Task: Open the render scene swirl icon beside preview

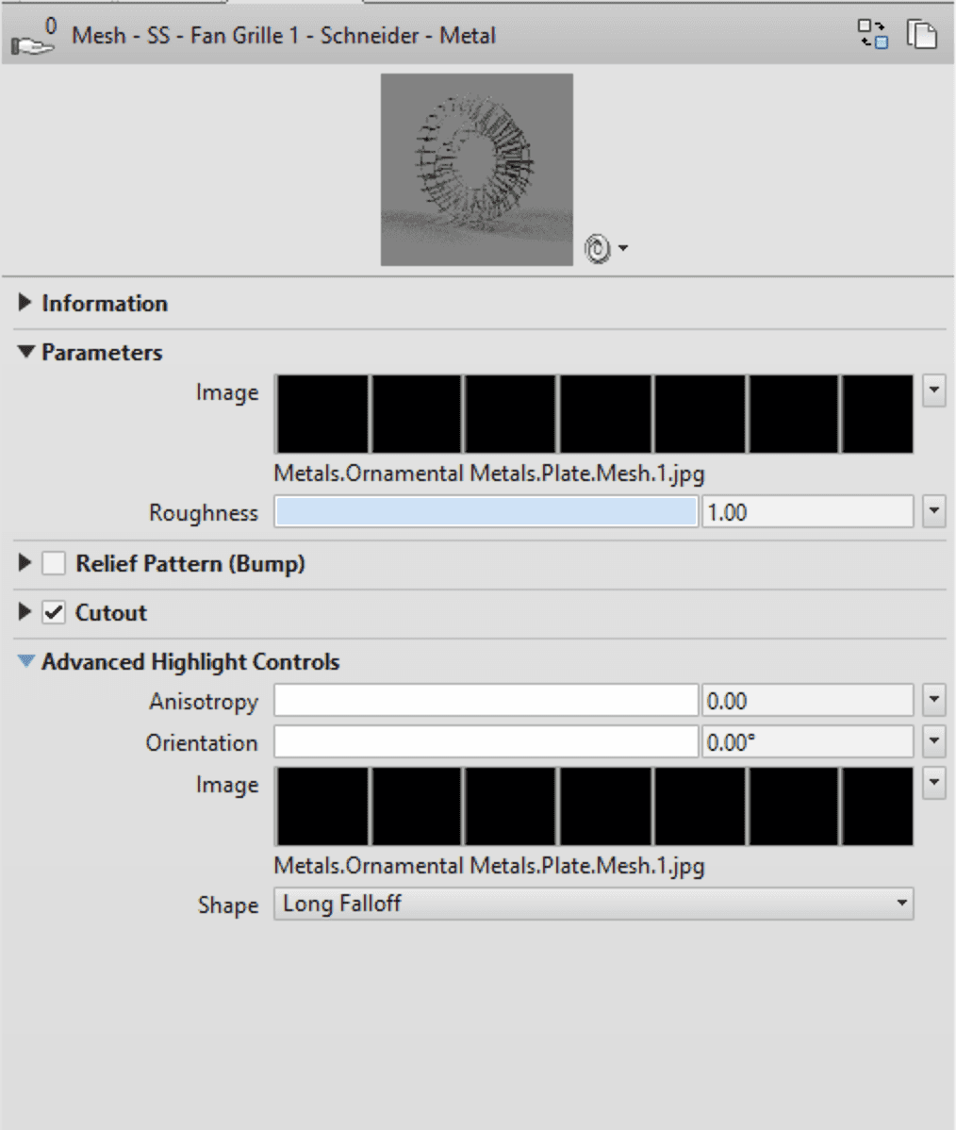Action: (596, 247)
